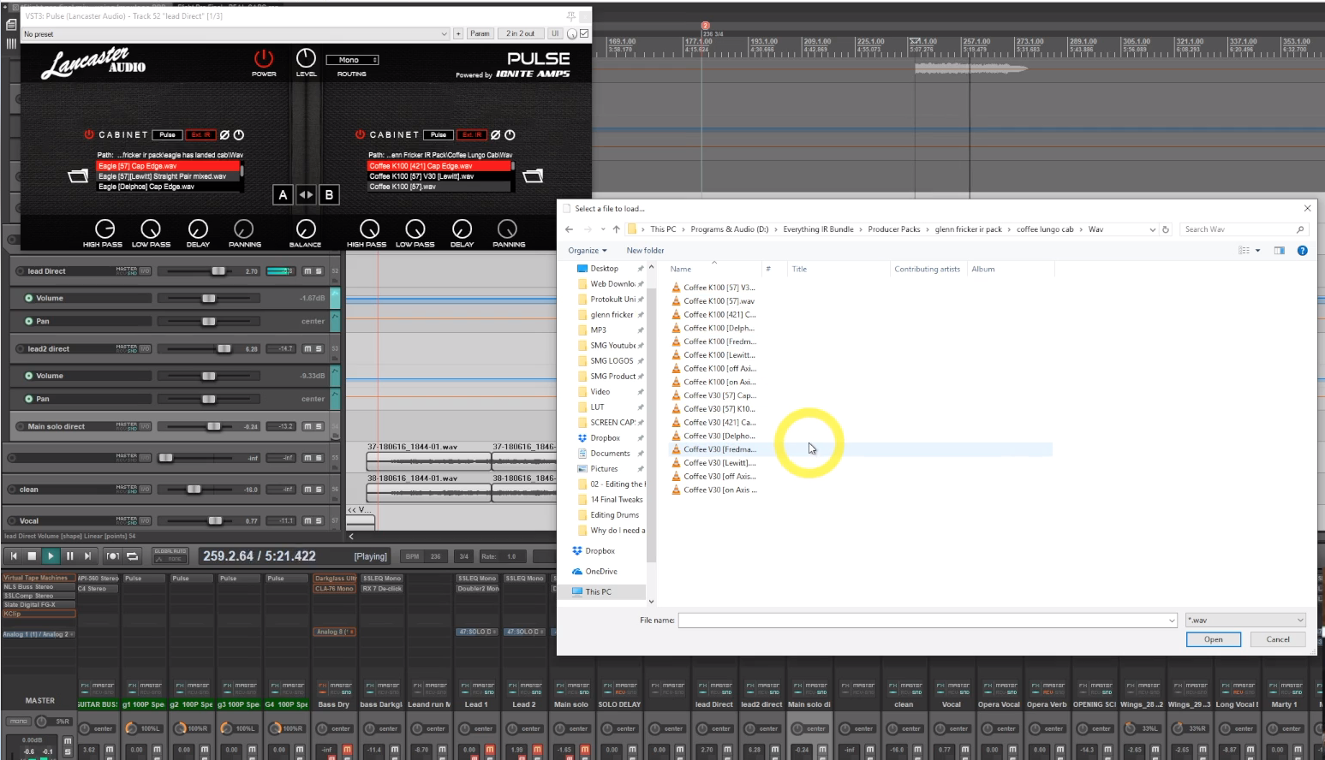Pause playback in transport bar
The image size is (1325, 760).
[x=69, y=556]
